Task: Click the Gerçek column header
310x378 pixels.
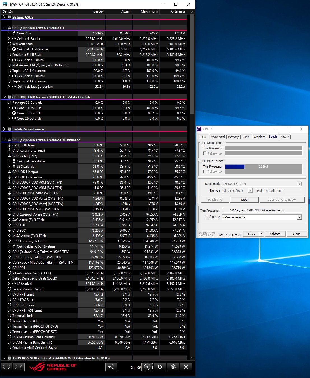Action: [91, 11]
